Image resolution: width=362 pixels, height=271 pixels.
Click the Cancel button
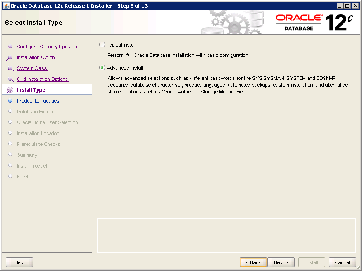(343, 262)
